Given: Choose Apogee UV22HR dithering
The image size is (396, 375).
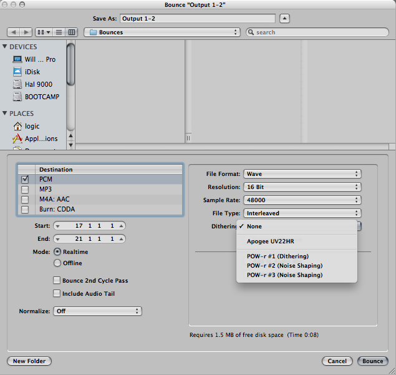Looking at the screenshot, I should (x=297, y=241).
